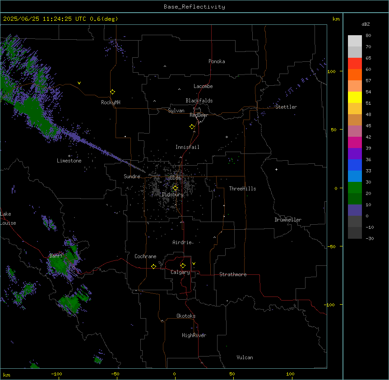Click the HighRiver label
The width and height of the screenshot is (389, 380).
click(194, 335)
